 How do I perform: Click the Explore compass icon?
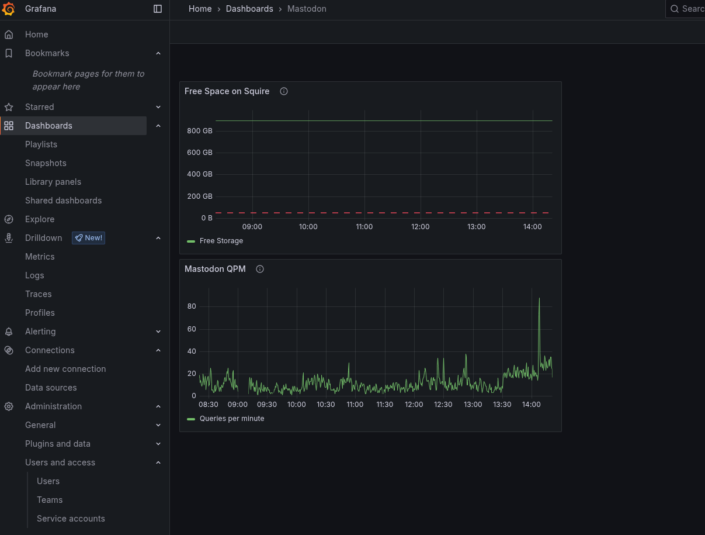coord(9,219)
